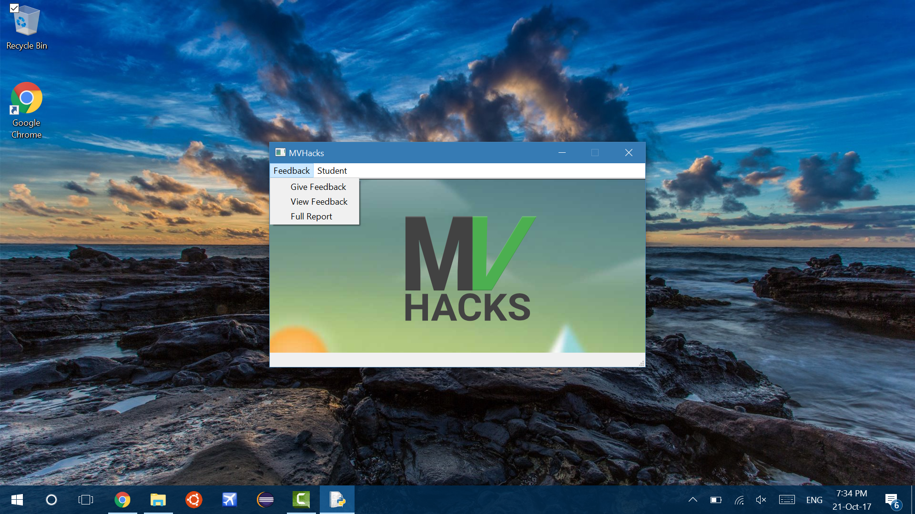
Task: Choose View Feedback menu entry
Action: [x=319, y=202]
